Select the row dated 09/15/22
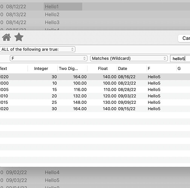 pos(95,109)
